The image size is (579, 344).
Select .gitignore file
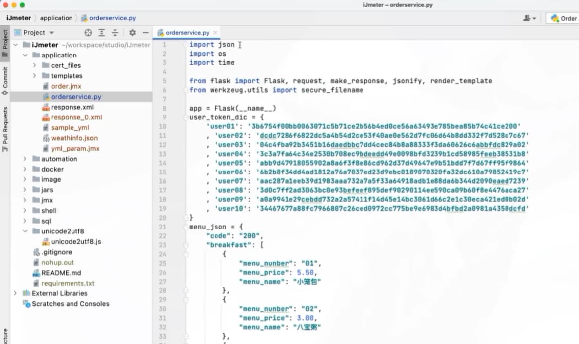click(x=57, y=252)
